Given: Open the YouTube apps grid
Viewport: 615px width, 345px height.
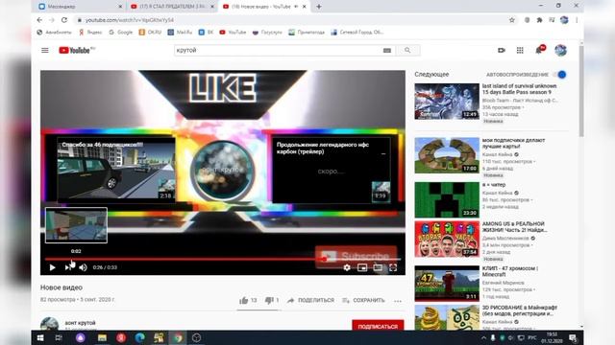Looking at the screenshot, I should tap(520, 50).
